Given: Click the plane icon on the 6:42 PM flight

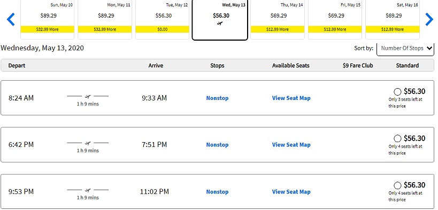Looking at the screenshot, I should 88,143.
